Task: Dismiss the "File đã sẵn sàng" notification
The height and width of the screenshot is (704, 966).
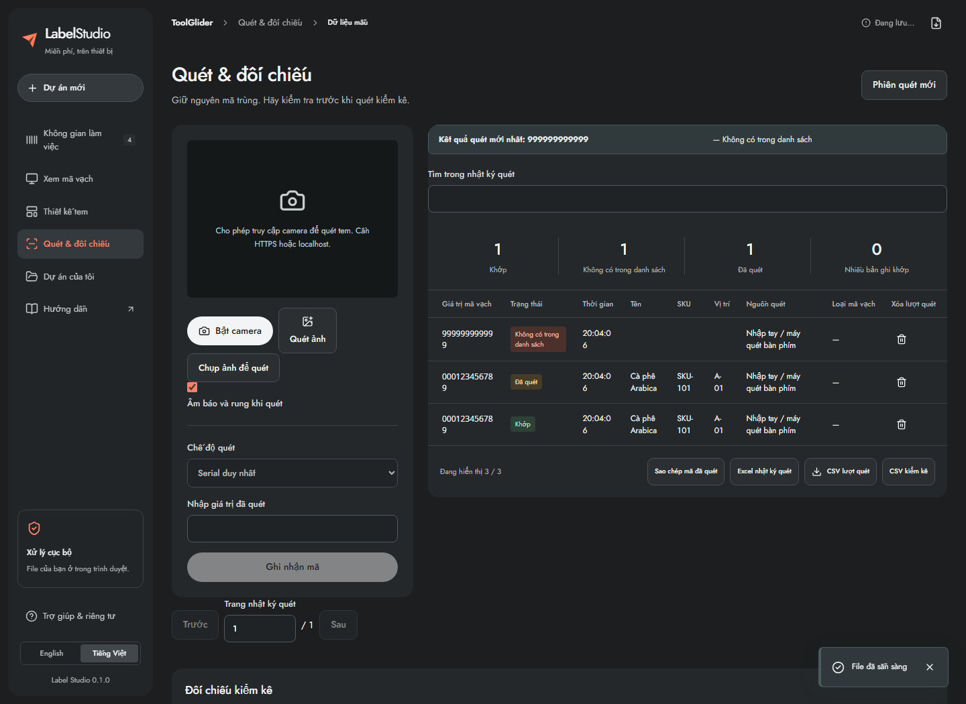Action: (930, 667)
